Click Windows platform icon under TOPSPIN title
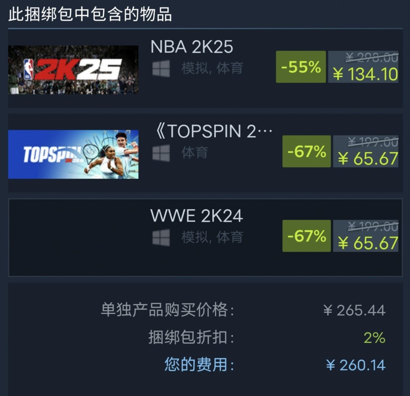The height and width of the screenshot is (396, 410). click(x=161, y=153)
